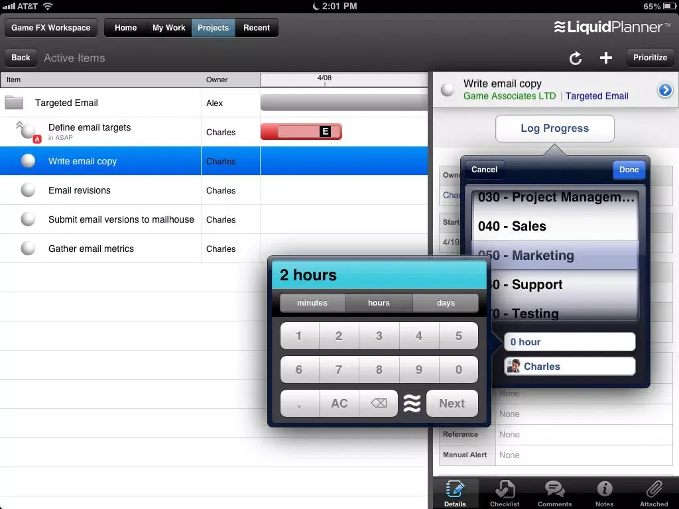
Task: Click the 0 hour input field
Action: (570, 342)
